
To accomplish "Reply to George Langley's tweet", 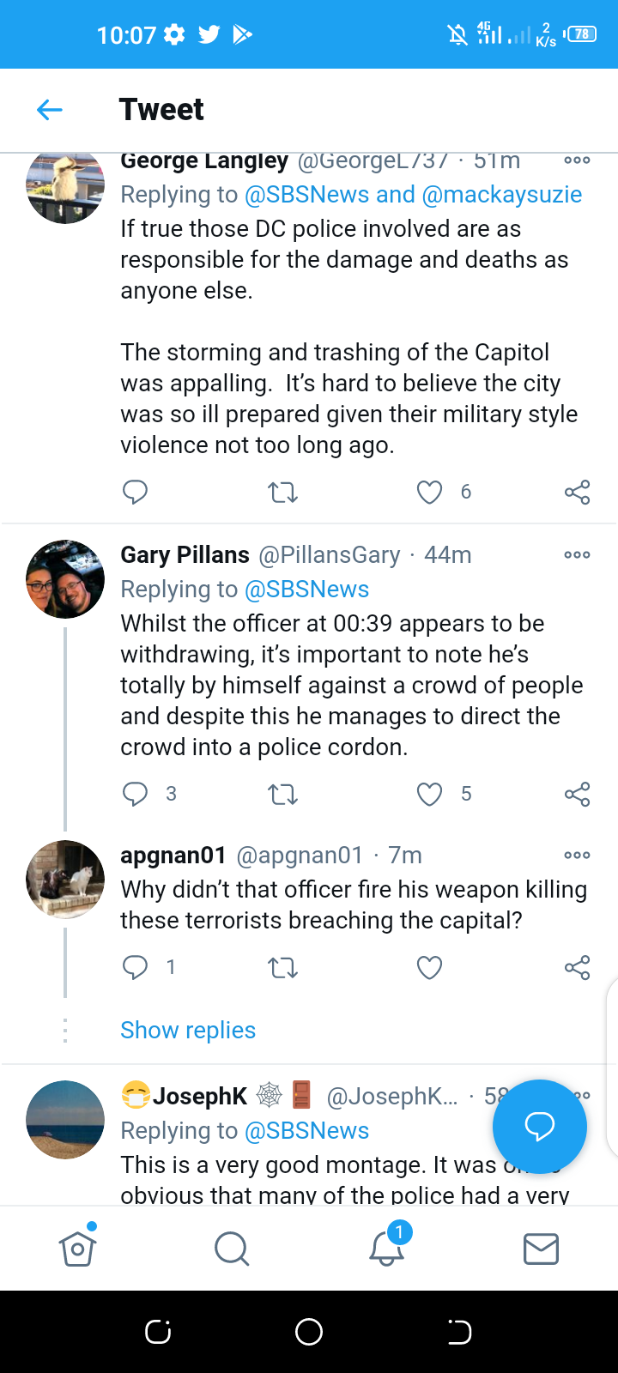I will 136,492.
